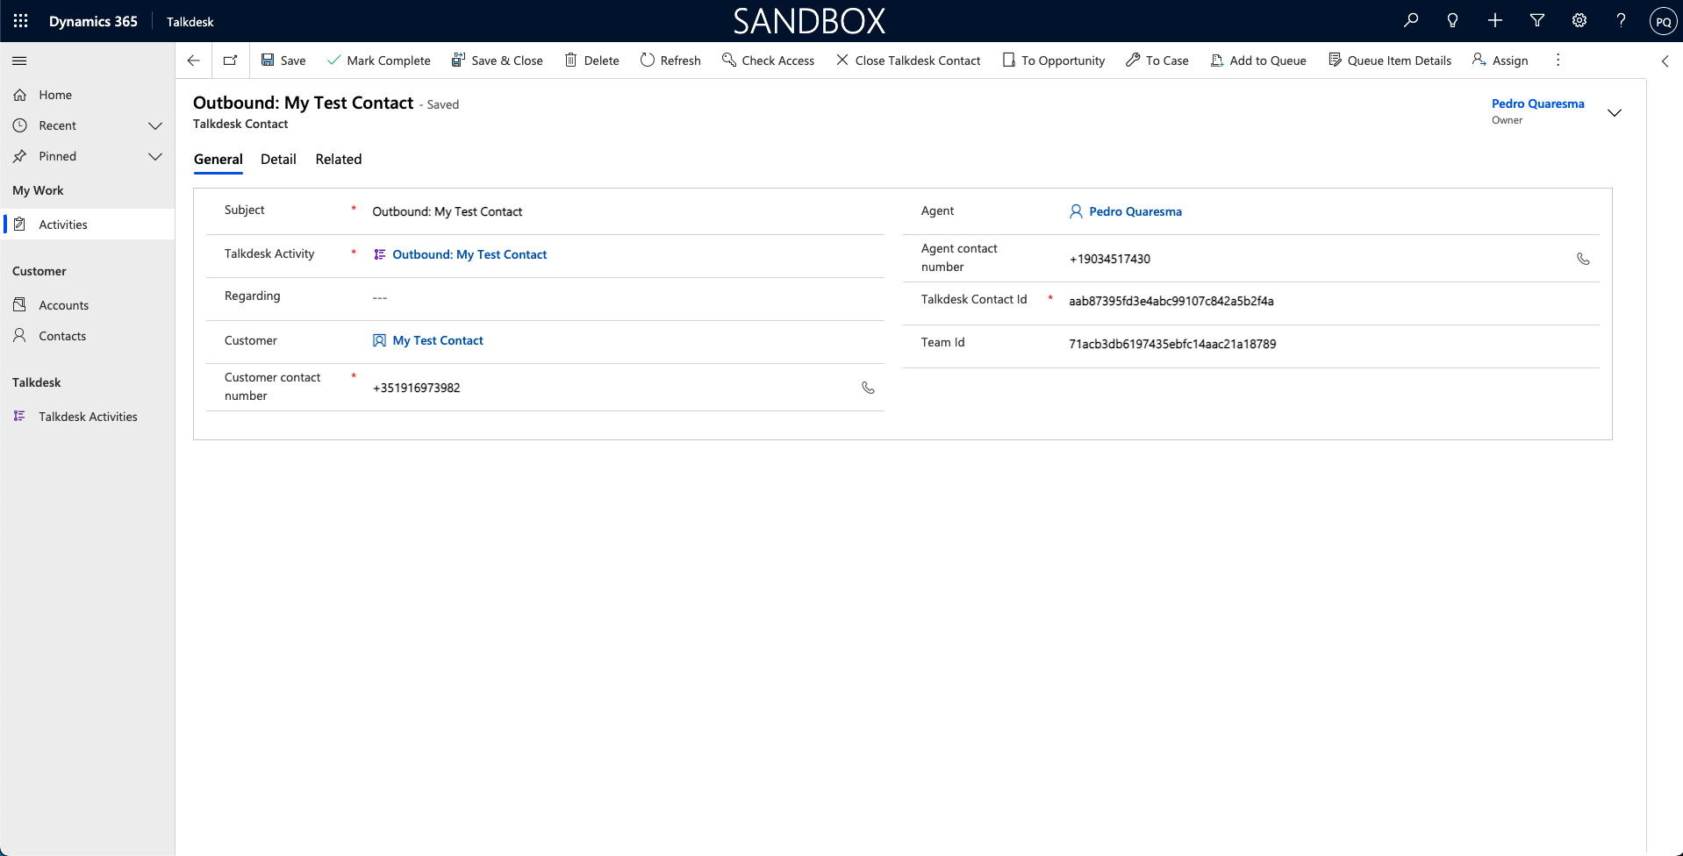Open Queue Item Details
Viewport: 1683px width, 856px height.
point(1390,61)
